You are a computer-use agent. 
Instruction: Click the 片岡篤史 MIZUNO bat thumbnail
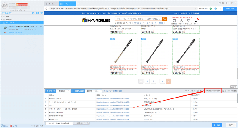pos(155,51)
